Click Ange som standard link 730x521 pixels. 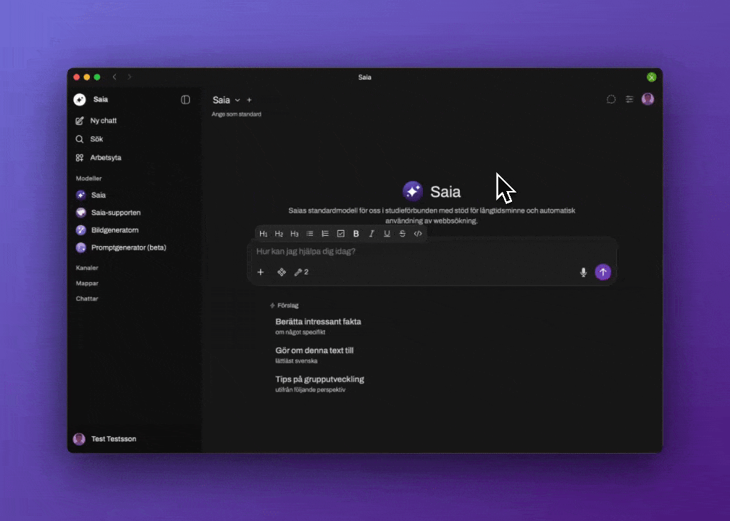(x=236, y=114)
